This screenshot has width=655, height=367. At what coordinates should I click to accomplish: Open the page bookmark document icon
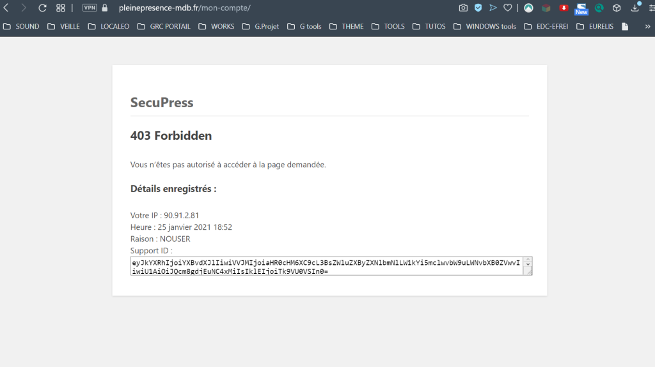(625, 26)
